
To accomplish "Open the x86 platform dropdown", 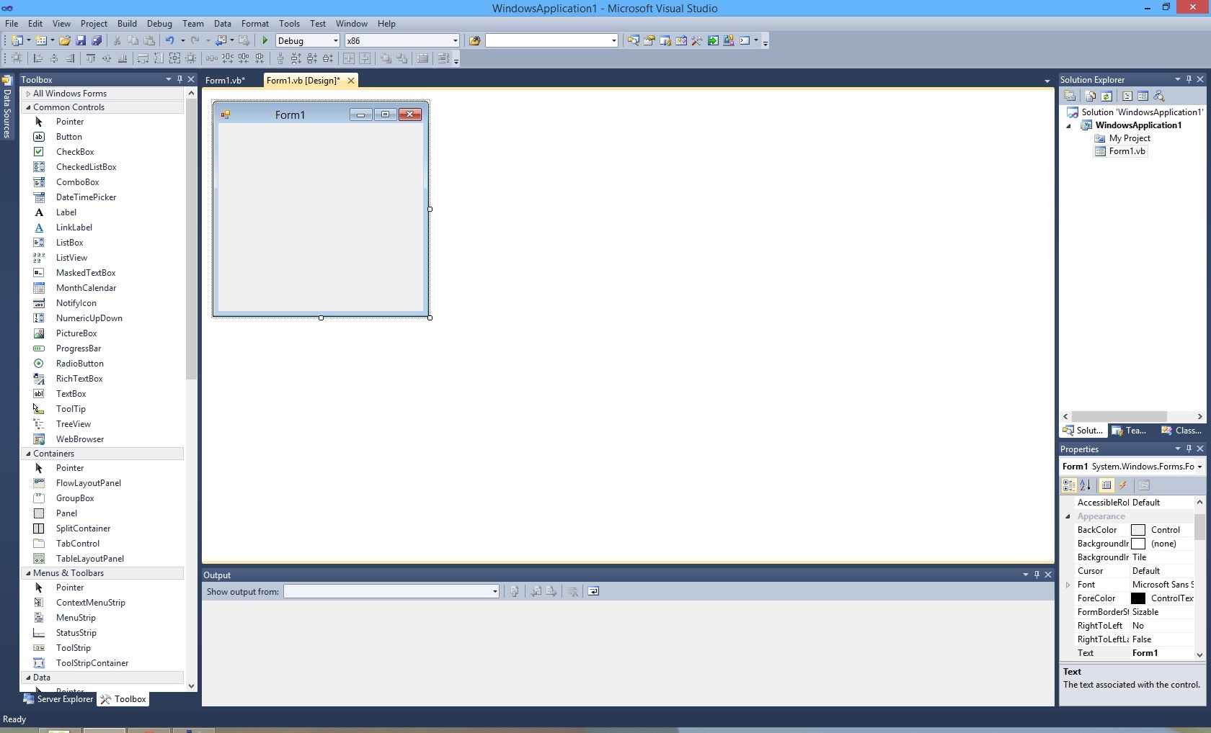I will pyautogui.click(x=455, y=41).
